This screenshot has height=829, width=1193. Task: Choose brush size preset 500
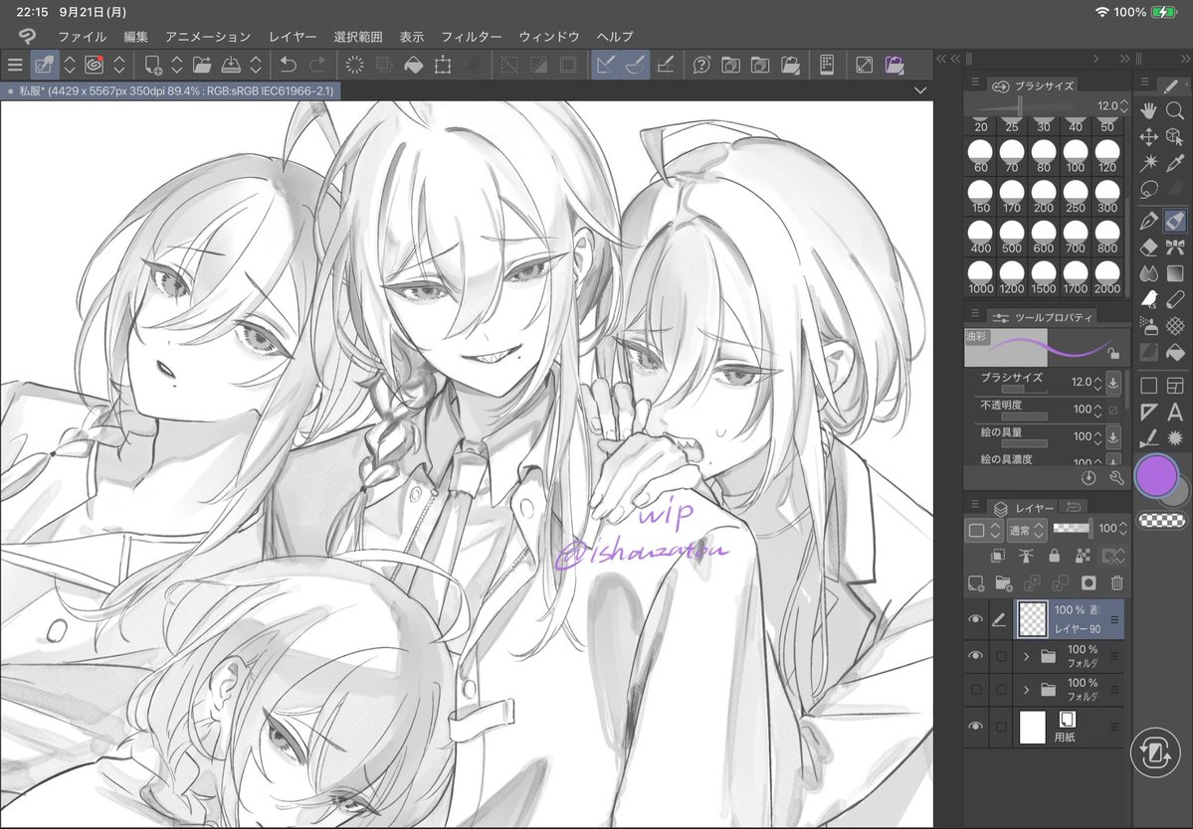point(1011,238)
